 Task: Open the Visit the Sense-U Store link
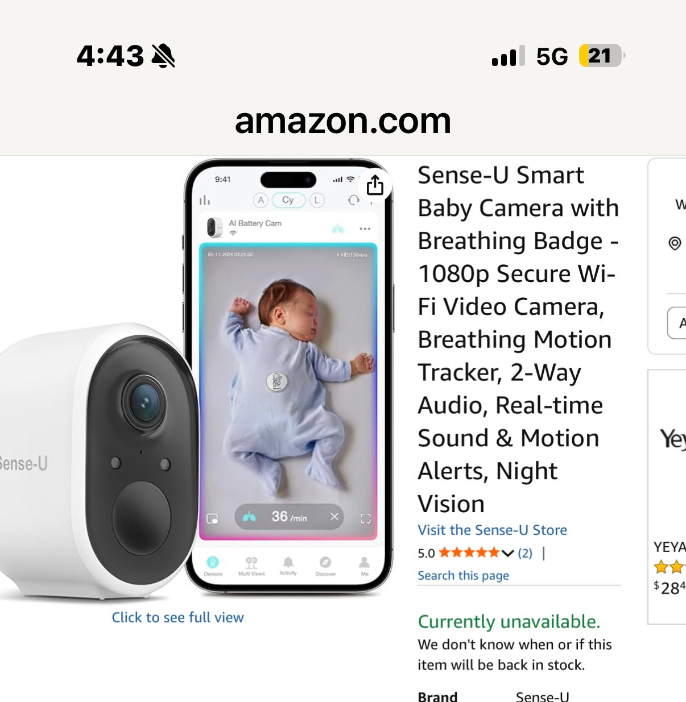click(492, 530)
